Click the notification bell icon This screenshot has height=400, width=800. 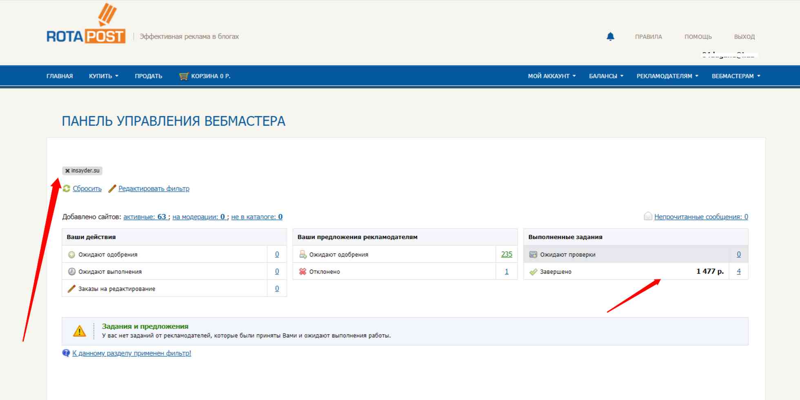(610, 37)
